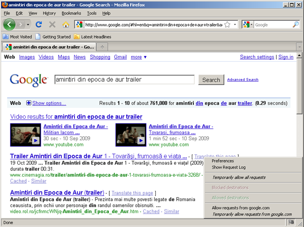Open Similar link under cinemagia.ro result

click(x=39, y=181)
